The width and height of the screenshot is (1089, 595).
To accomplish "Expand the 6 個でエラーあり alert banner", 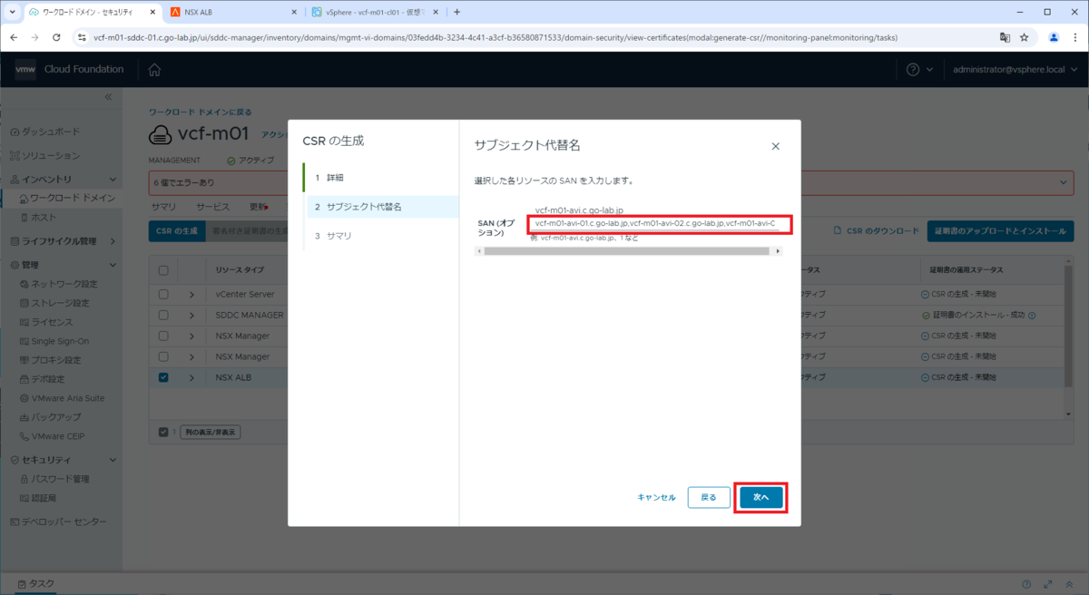I will point(1064,182).
